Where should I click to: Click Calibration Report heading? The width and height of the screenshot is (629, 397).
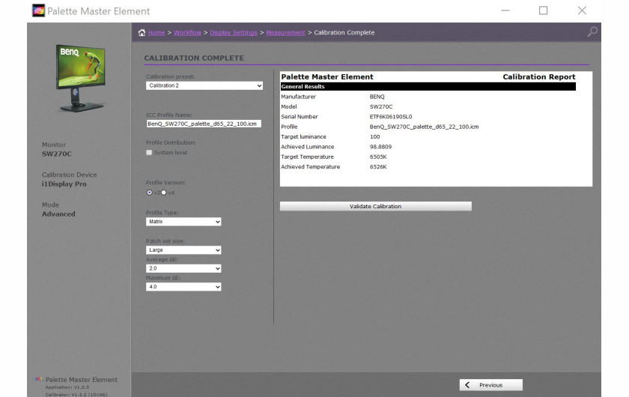(x=538, y=76)
